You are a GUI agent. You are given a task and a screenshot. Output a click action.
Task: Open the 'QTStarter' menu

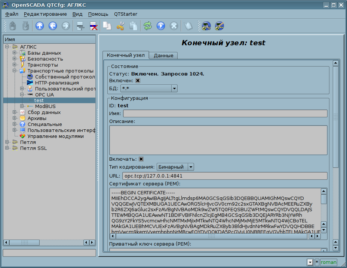(x=125, y=14)
